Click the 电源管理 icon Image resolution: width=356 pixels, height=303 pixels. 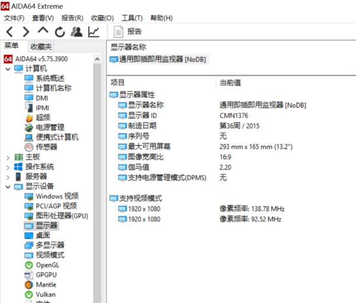click(29, 127)
